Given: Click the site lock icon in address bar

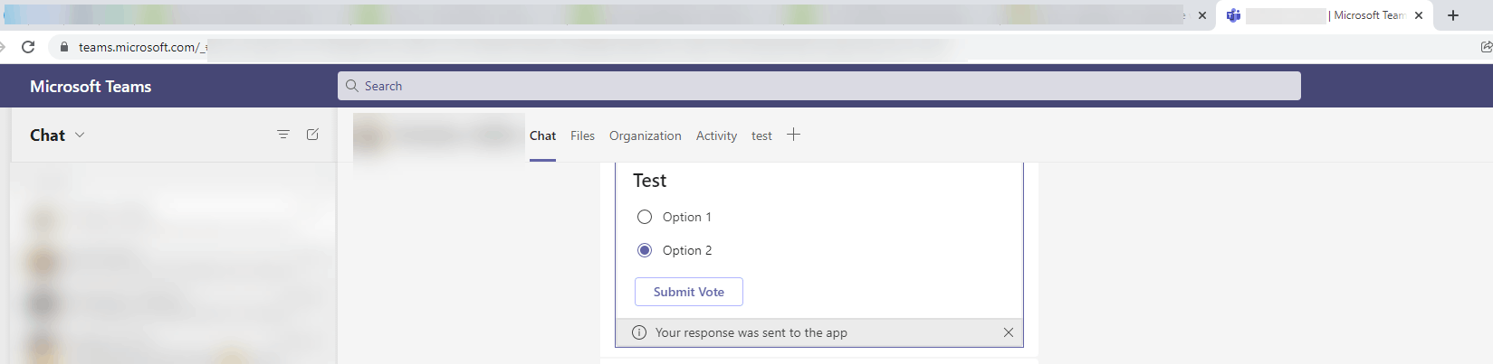Looking at the screenshot, I should coord(63,47).
